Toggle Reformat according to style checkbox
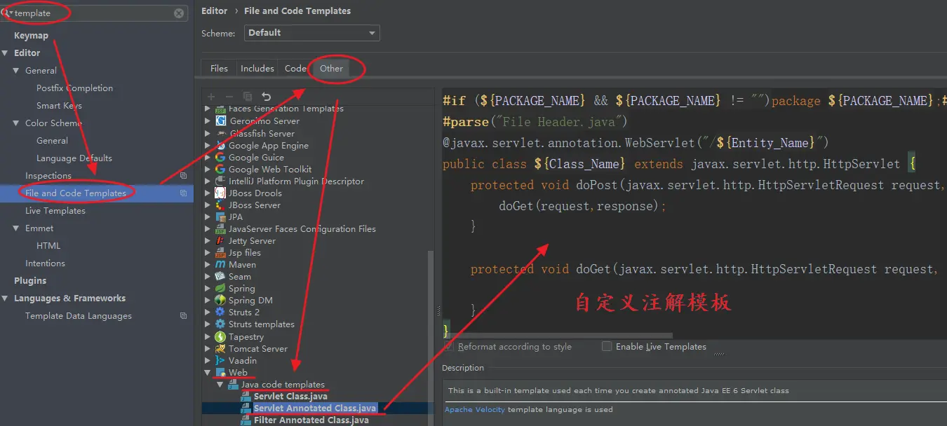The width and height of the screenshot is (947, 426). point(449,346)
